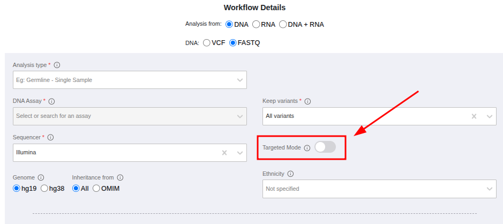
Task: Click the DNA Assay search field
Action: tap(123, 116)
